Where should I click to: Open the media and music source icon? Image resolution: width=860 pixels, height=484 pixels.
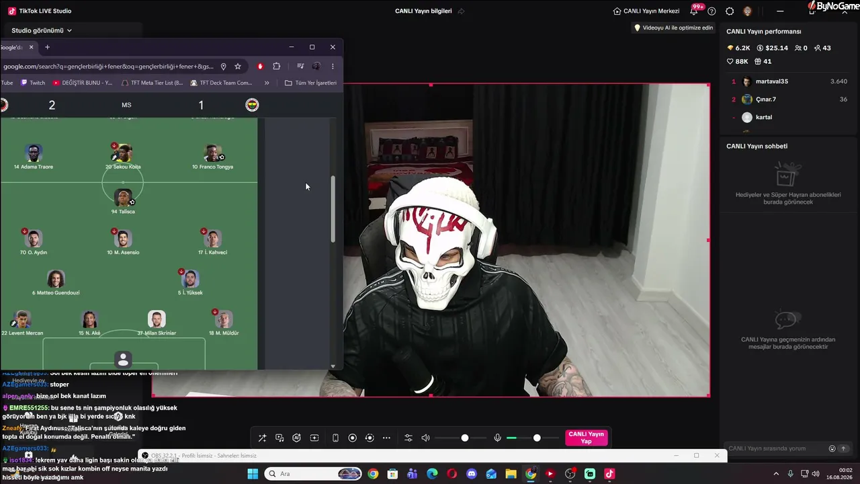(x=279, y=438)
